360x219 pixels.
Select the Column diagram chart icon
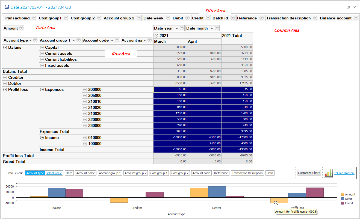pos(328,173)
